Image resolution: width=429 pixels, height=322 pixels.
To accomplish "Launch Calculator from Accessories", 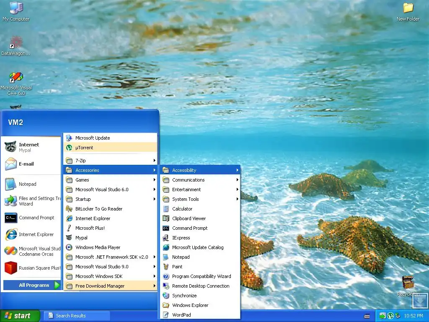I will click(x=200, y=209).
